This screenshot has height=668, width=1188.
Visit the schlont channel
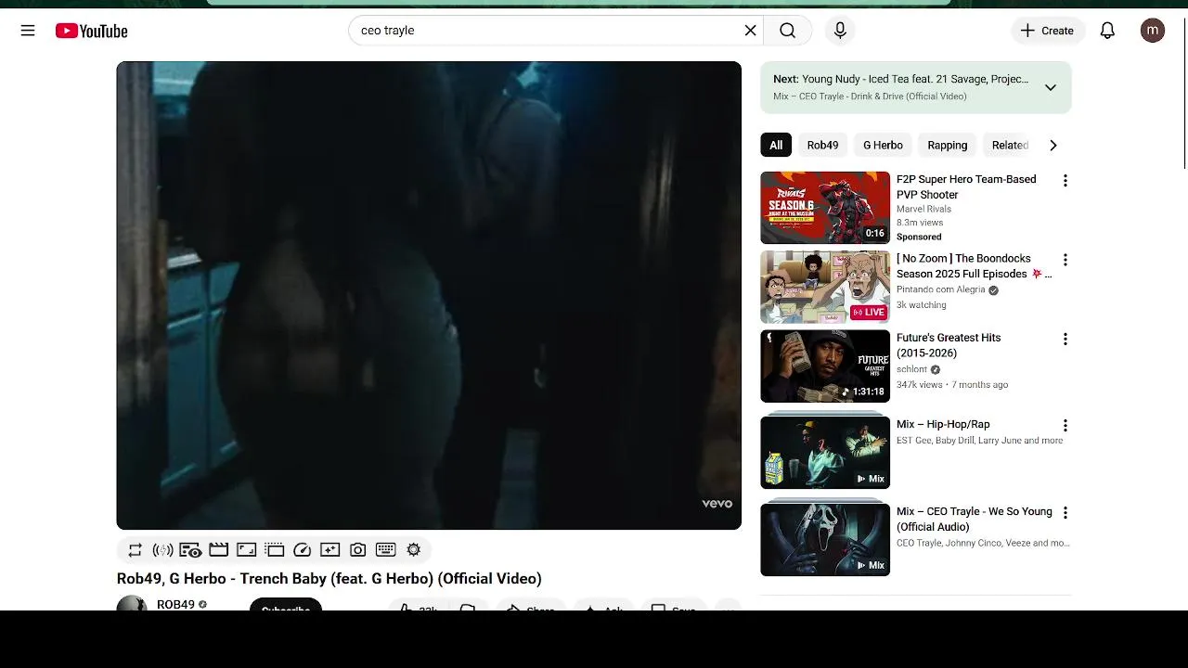click(x=911, y=369)
